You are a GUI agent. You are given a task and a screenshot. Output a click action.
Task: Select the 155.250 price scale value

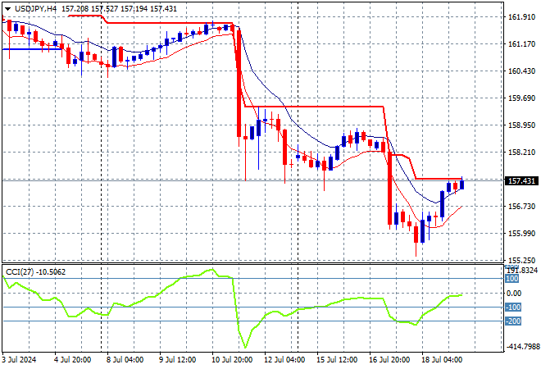coord(521,260)
